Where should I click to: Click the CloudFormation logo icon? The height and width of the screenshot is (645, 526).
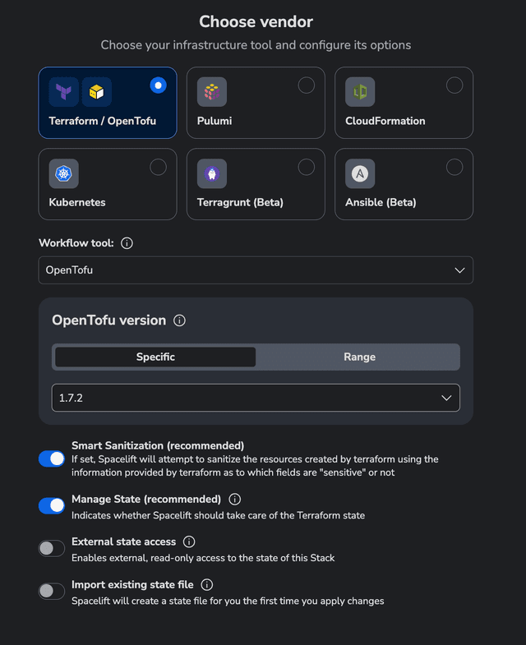pyautogui.click(x=360, y=92)
